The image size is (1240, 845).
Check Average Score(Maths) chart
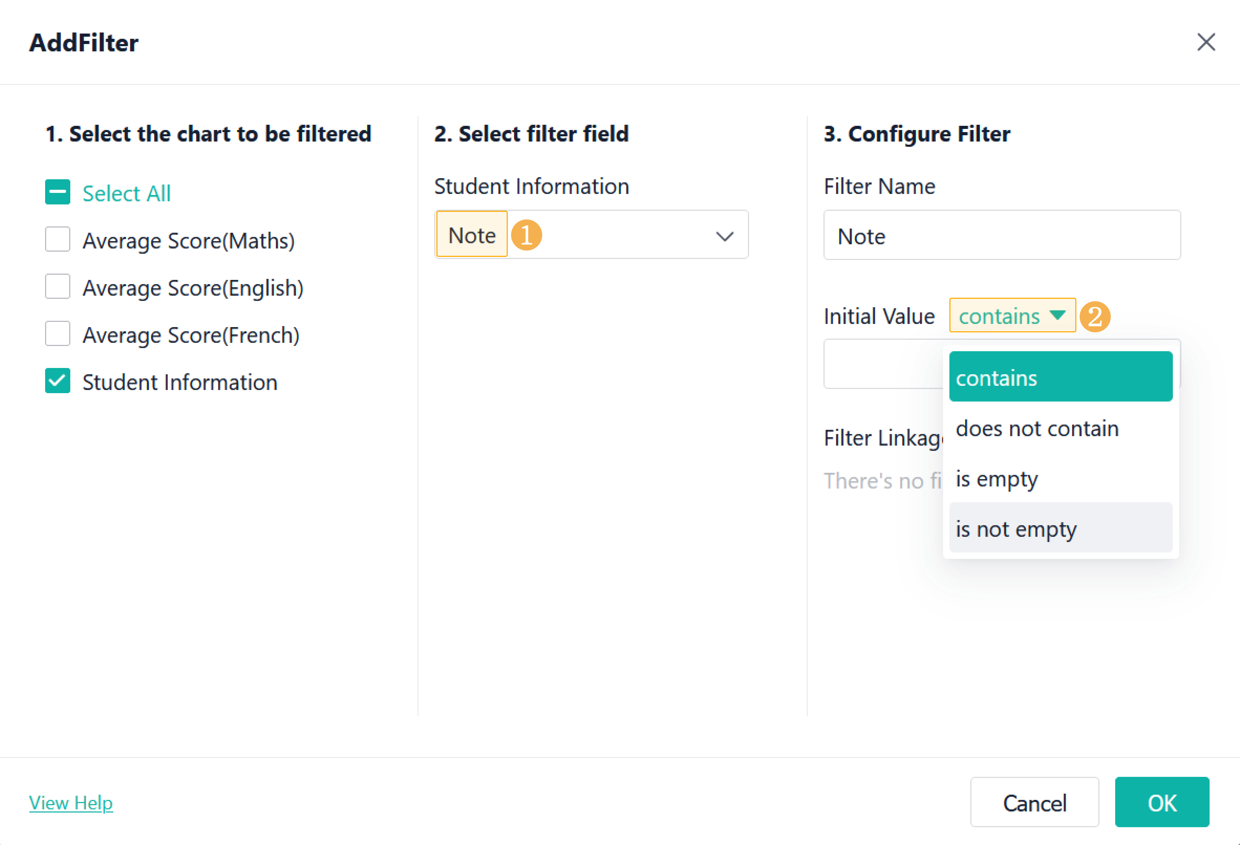58,239
